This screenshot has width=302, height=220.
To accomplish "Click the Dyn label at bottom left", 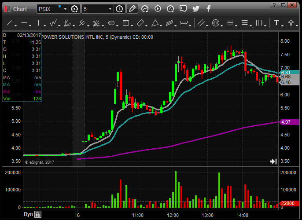I will pos(28,214).
